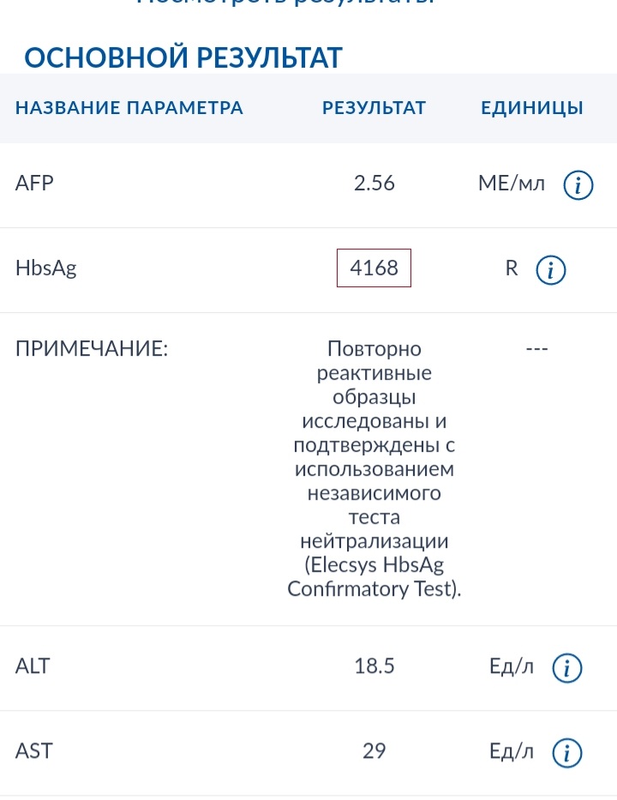Open the info icon for AFP
This screenshot has height=800, width=617.
tap(578, 184)
